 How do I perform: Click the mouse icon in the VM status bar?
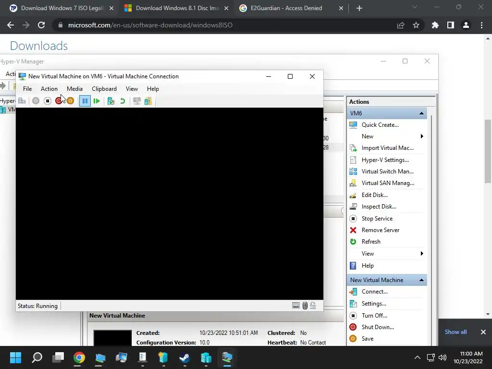(x=305, y=306)
